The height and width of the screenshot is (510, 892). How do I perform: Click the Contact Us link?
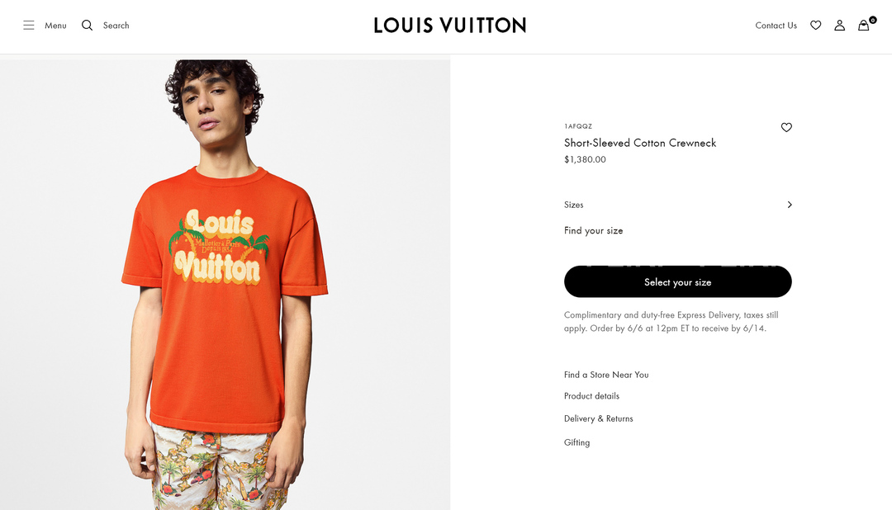click(x=776, y=26)
